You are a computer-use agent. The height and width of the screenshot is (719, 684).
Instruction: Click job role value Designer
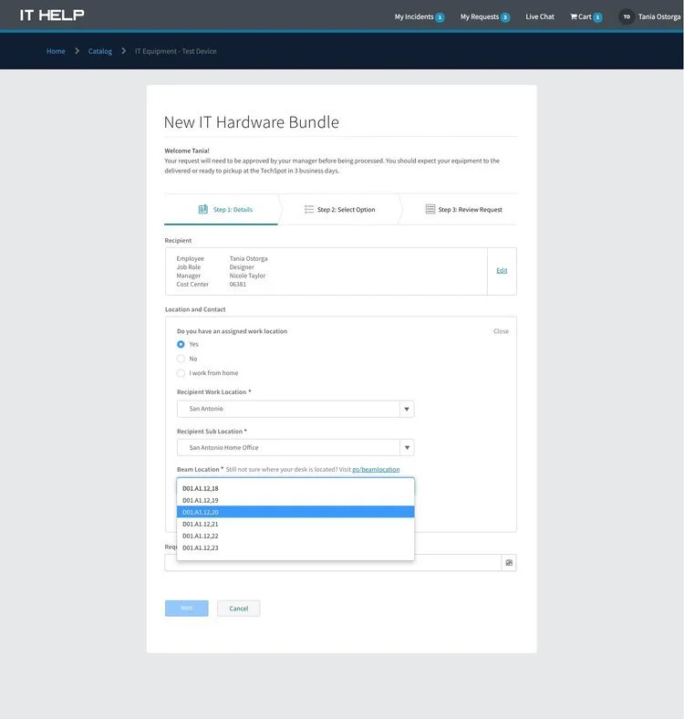click(242, 266)
